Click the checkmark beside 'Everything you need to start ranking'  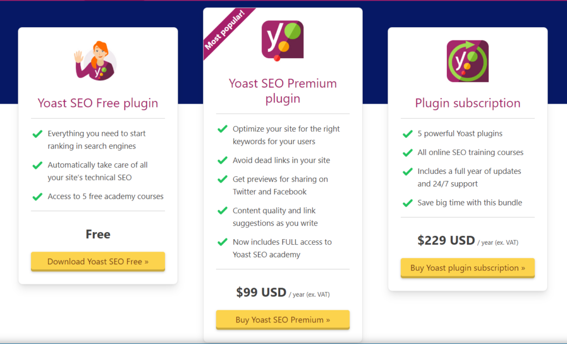pos(37,134)
